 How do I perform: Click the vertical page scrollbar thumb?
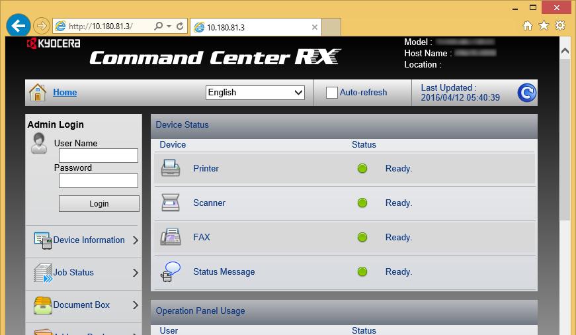click(x=565, y=140)
